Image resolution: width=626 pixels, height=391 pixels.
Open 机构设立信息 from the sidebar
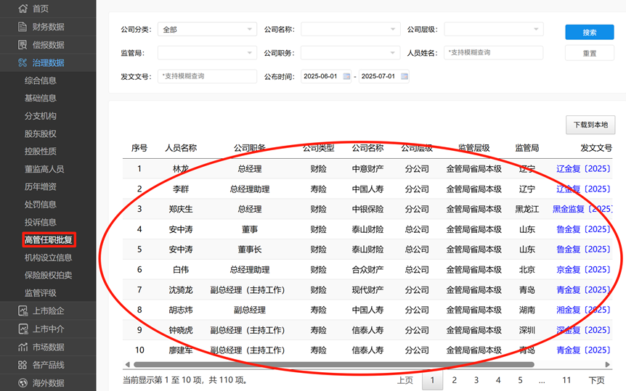(x=49, y=258)
